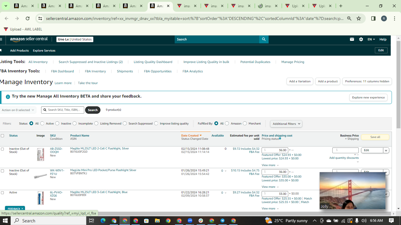The height and width of the screenshot is (225, 401).
Task: Tick checkbox for MagLite Mini Pro row
Action: [3, 171]
